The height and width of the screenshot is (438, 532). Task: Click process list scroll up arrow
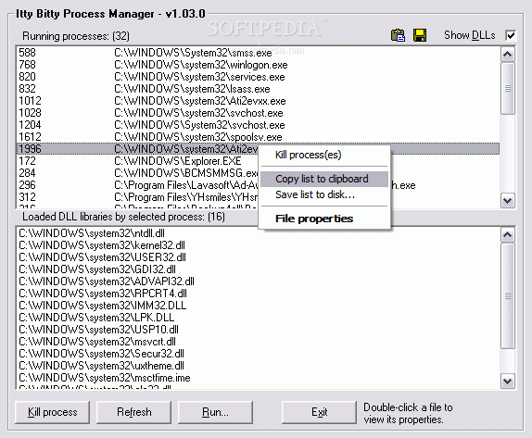tap(508, 55)
